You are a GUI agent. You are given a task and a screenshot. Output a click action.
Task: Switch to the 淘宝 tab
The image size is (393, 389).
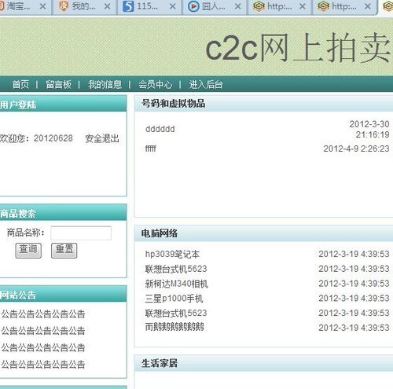coord(18,6)
